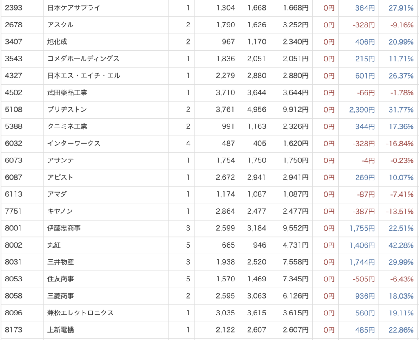This screenshot has height=340, width=419.
Task: Select 伊藤忠商事 total value 9,552円
Action: coord(295,228)
